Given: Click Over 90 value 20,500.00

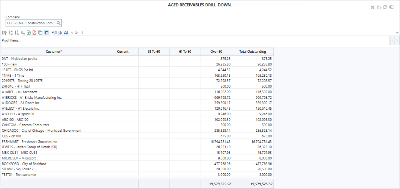Looking at the screenshot, I should click(224, 170).
